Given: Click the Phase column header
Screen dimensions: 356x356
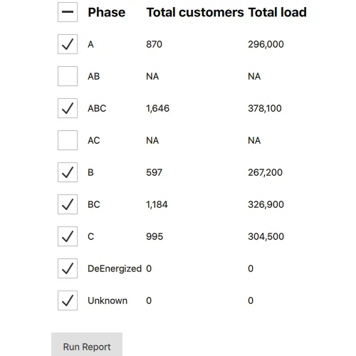Looking at the screenshot, I should click(107, 12).
